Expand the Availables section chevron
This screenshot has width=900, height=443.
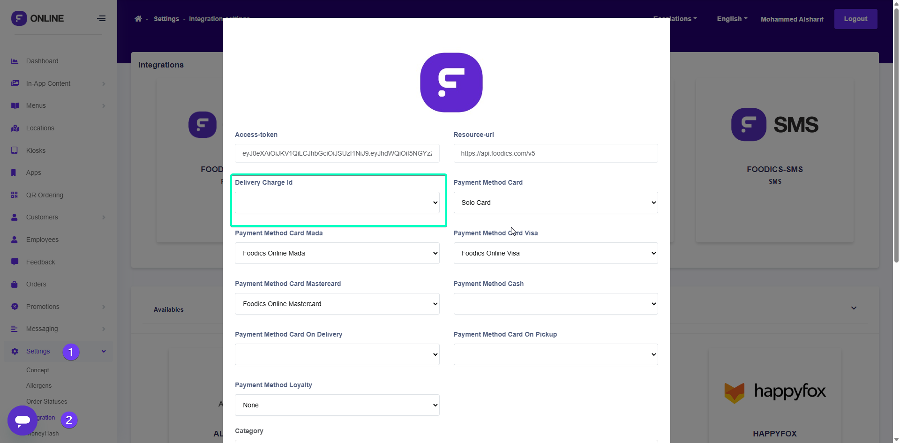[854, 308]
